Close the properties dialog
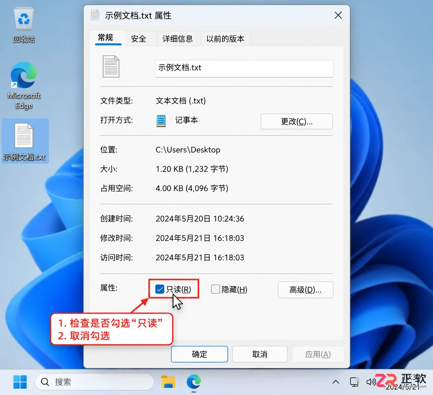Screen dimensions: 433x395 [x=338, y=15]
